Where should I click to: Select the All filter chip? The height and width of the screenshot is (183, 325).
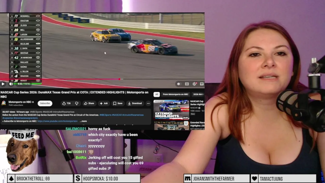click(157, 94)
